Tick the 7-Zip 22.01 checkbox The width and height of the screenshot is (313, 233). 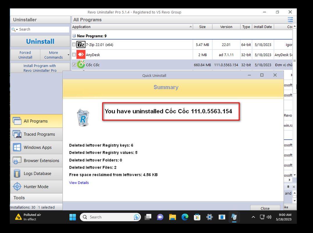point(74,45)
